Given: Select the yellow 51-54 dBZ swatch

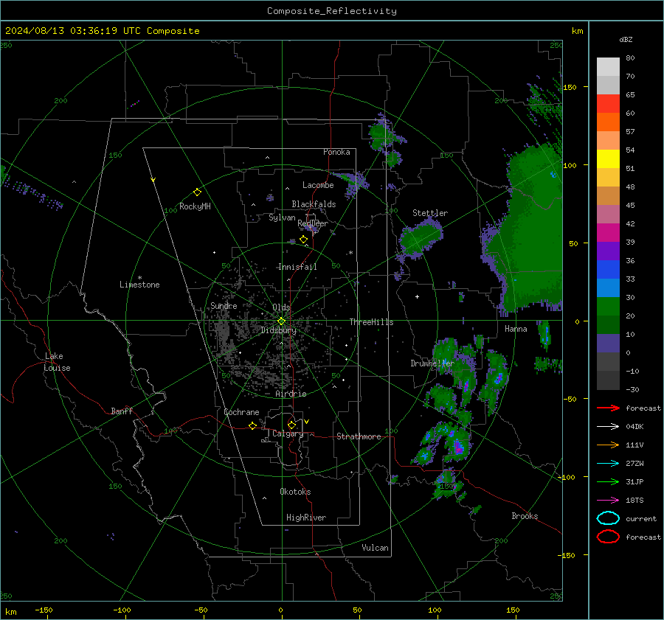Looking at the screenshot, I should click(608, 159).
